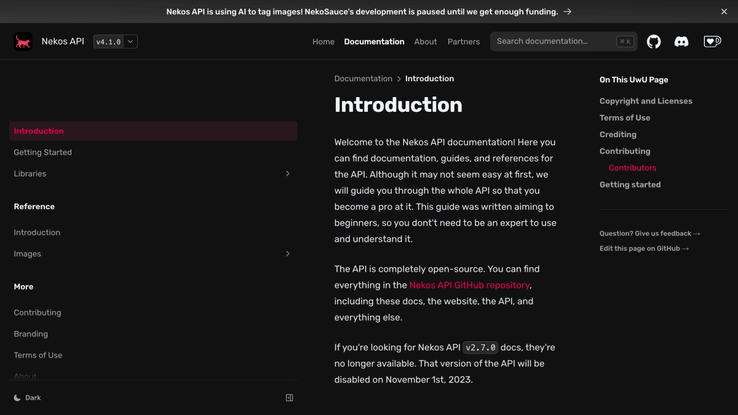Dismiss the announcement banner with X

coord(724,12)
